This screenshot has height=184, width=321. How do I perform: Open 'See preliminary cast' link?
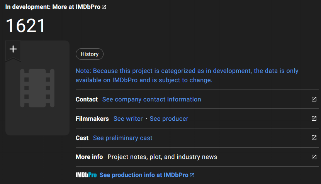pos(122,138)
